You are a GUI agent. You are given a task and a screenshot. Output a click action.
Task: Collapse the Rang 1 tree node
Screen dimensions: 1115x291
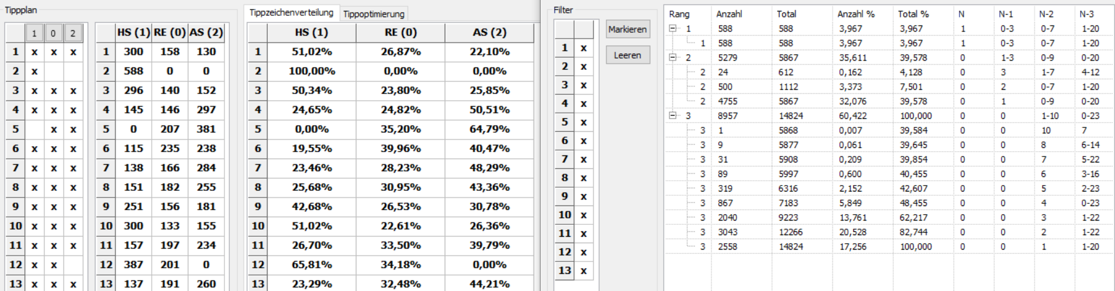[x=672, y=29]
